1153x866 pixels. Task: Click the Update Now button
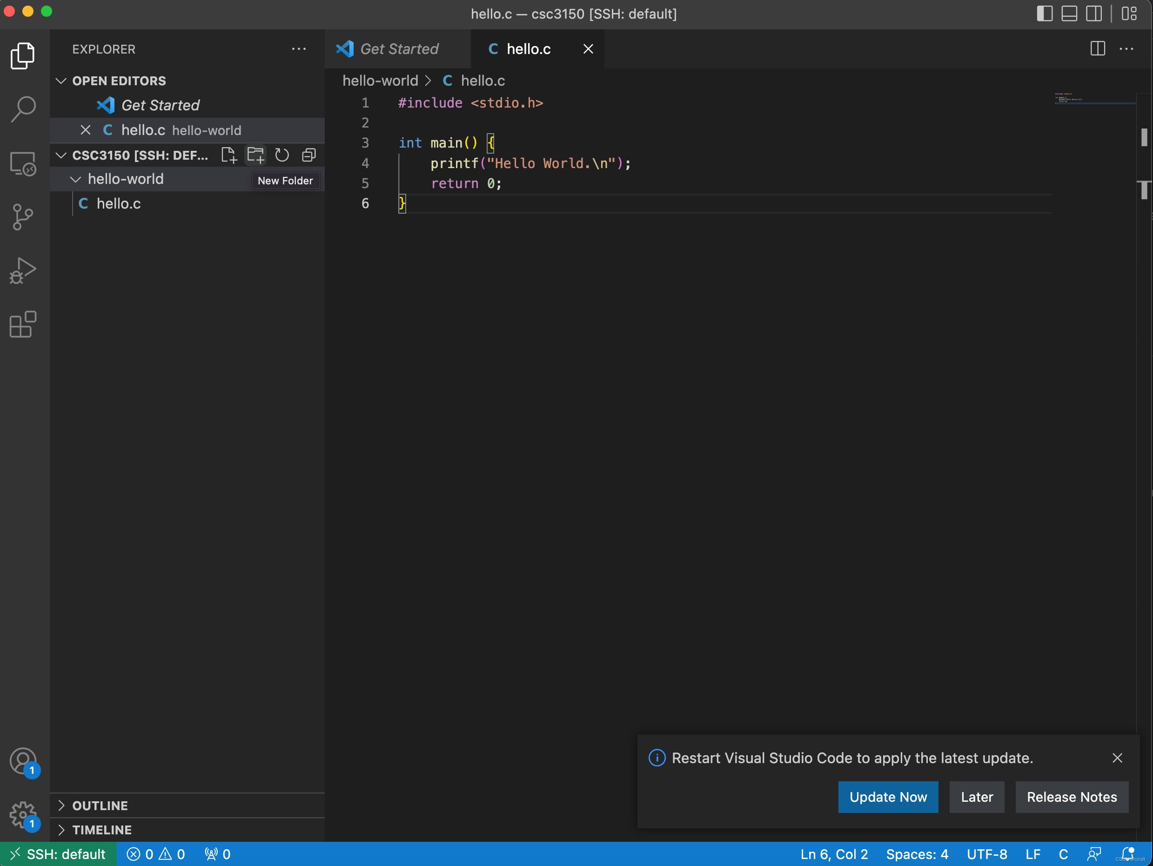tap(888, 797)
